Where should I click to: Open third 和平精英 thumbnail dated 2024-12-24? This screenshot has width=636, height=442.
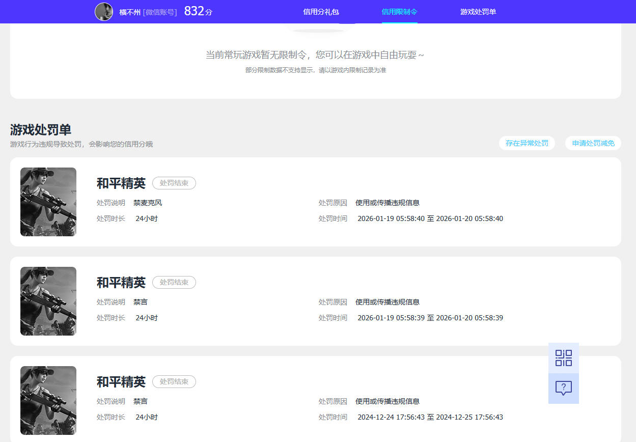point(48,400)
